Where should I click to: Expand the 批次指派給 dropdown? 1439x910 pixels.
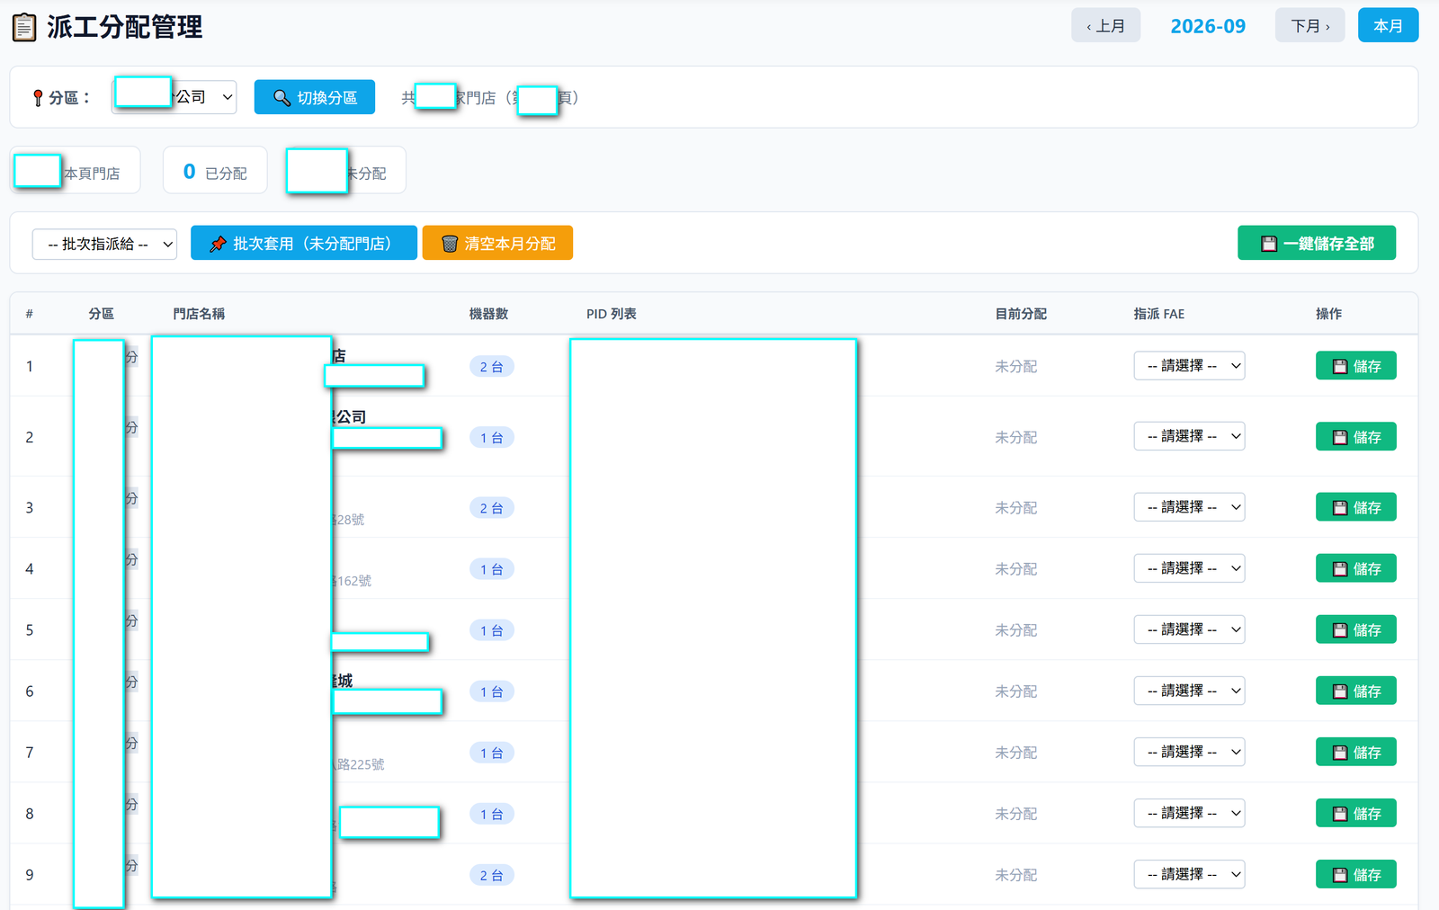104,244
